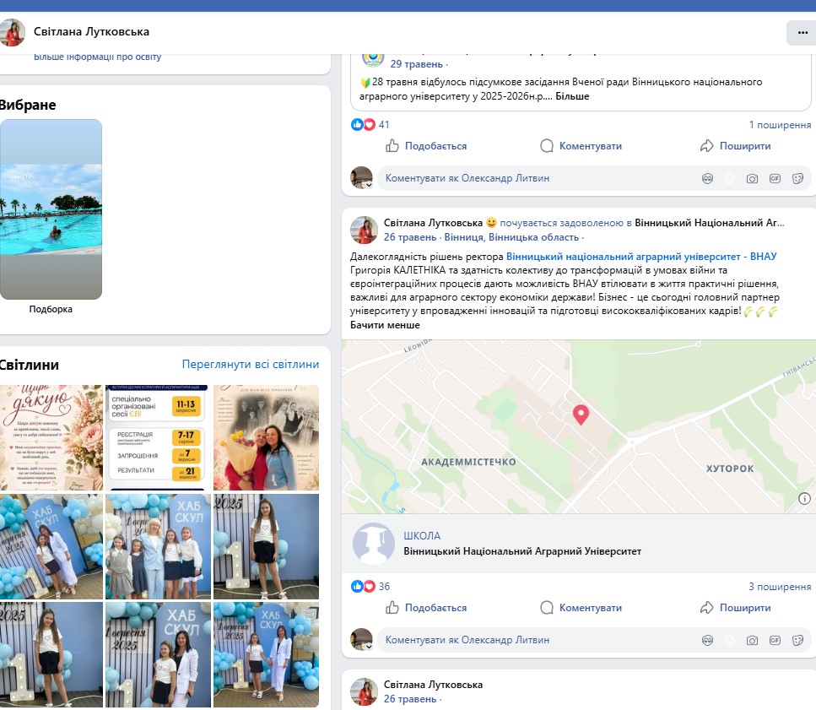Viewport: 816px width, 710px height.
Task: Share the 28 травня post
Action: tap(735, 146)
